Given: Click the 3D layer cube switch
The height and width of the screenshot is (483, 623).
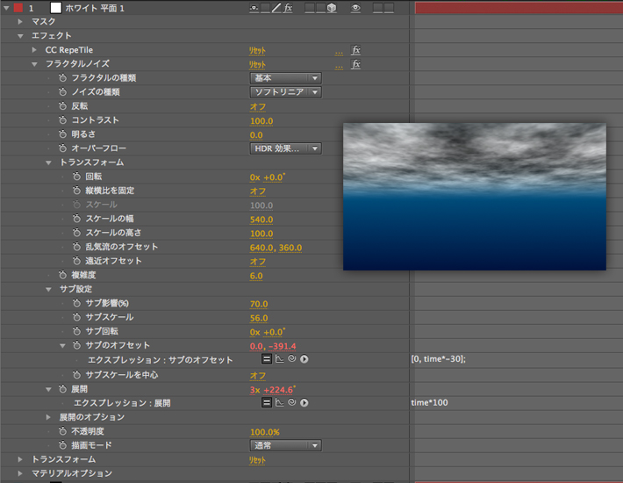Looking at the screenshot, I should 332,7.
